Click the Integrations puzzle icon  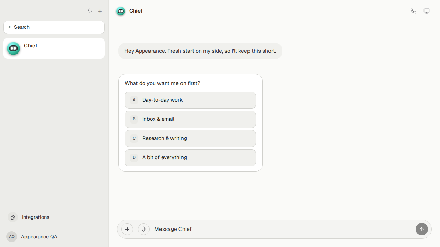(x=13, y=217)
